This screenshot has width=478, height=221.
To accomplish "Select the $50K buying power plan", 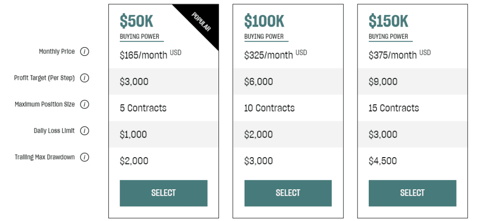I will (163, 193).
